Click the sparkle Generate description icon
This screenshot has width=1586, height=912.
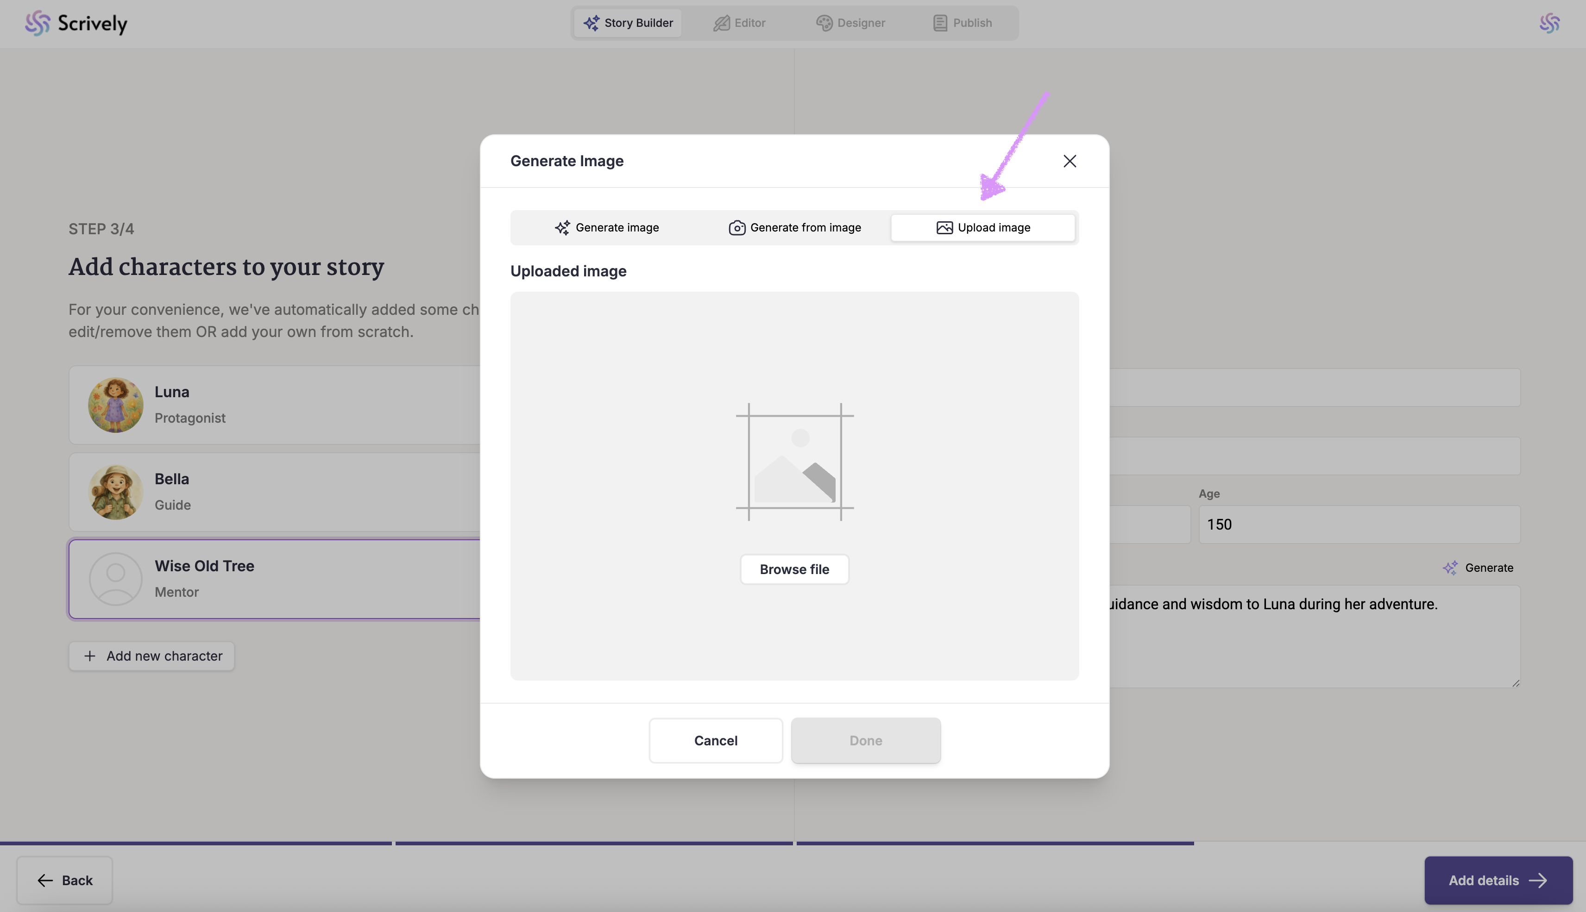click(1449, 568)
